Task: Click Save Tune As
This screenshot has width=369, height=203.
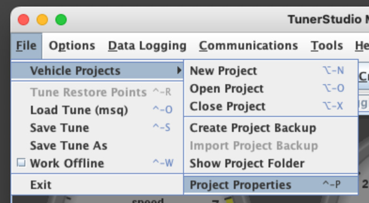Action: [x=69, y=146]
